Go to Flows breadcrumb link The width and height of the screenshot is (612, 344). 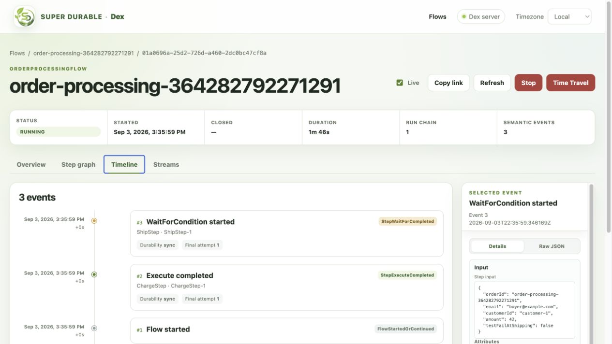click(x=17, y=53)
